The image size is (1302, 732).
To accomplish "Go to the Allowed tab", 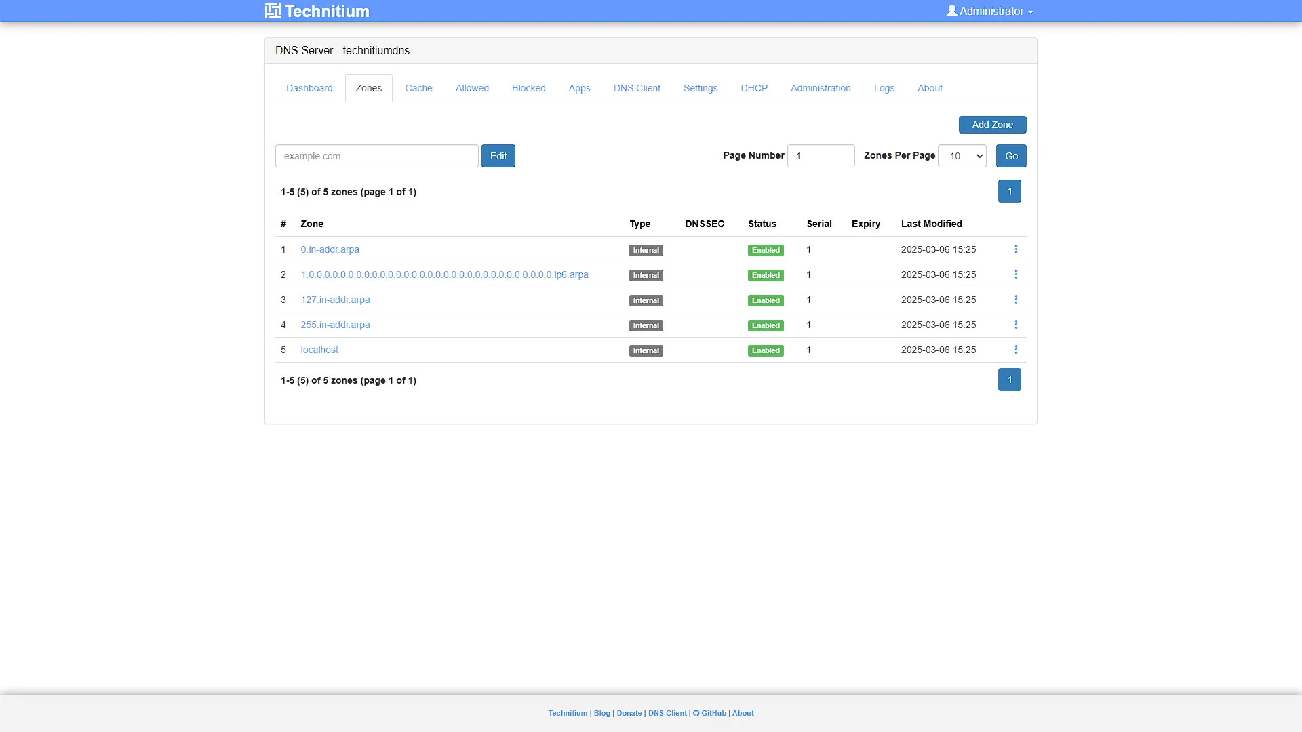I will 472,88.
